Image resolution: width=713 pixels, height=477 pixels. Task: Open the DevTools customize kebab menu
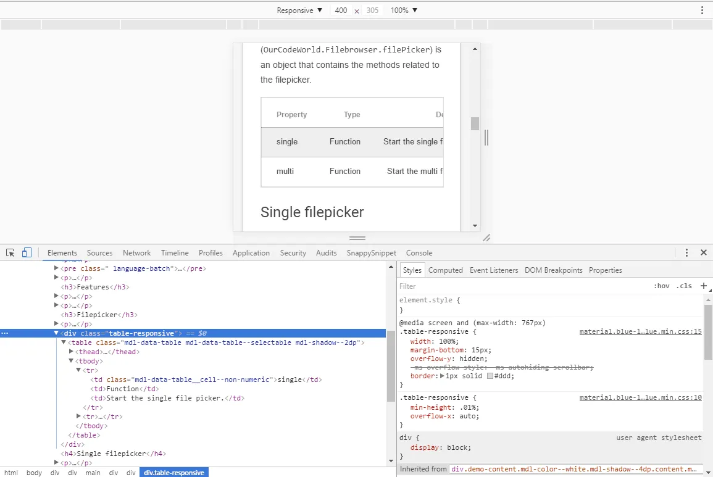(x=686, y=253)
